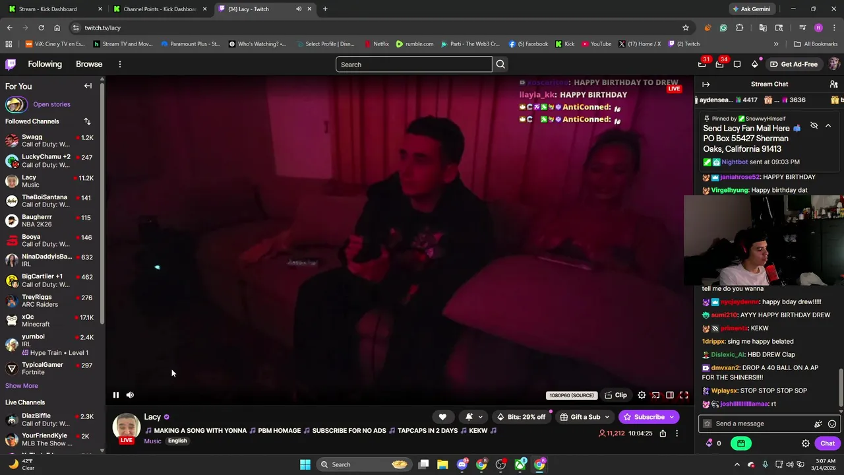
Task: Open the emote picker smiley icon
Action: coord(832,424)
